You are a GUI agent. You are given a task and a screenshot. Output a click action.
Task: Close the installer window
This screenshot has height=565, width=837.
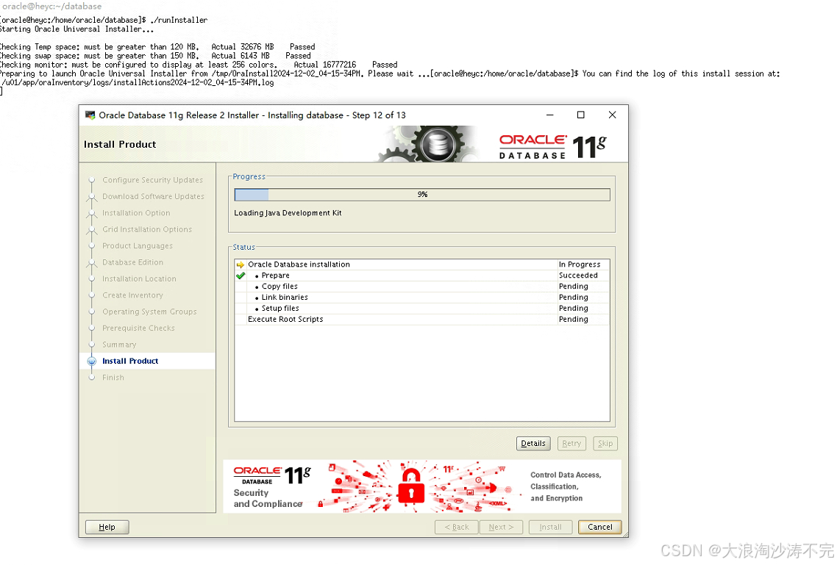click(x=612, y=115)
